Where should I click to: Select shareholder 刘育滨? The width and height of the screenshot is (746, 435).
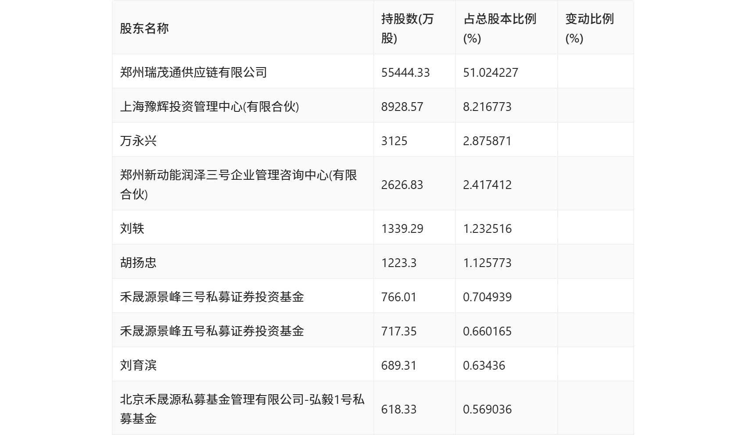point(138,365)
